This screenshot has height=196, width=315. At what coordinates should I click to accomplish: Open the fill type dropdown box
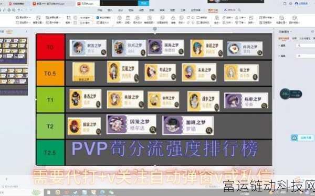pyautogui.click(x=305, y=45)
